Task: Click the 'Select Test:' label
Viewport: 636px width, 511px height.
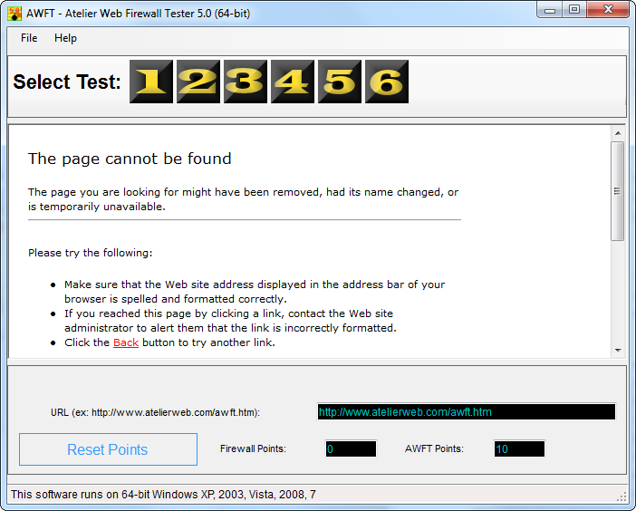Action: (x=67, y=82)
